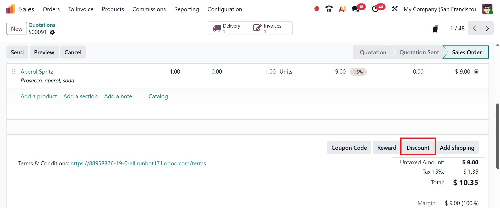Open the debug tools wrench icon
The image size is (500, 208).
pos(395,9)
